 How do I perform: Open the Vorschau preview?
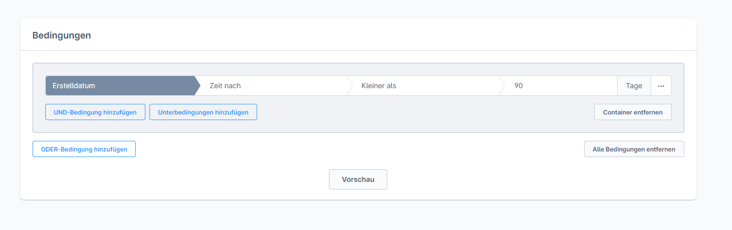(358, 179)
